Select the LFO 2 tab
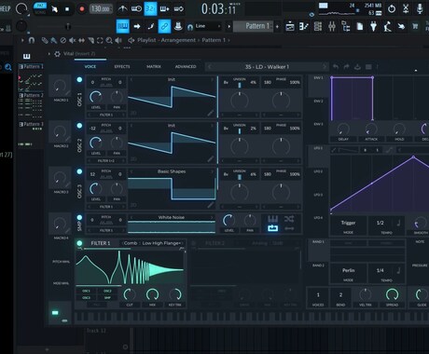 318,171
